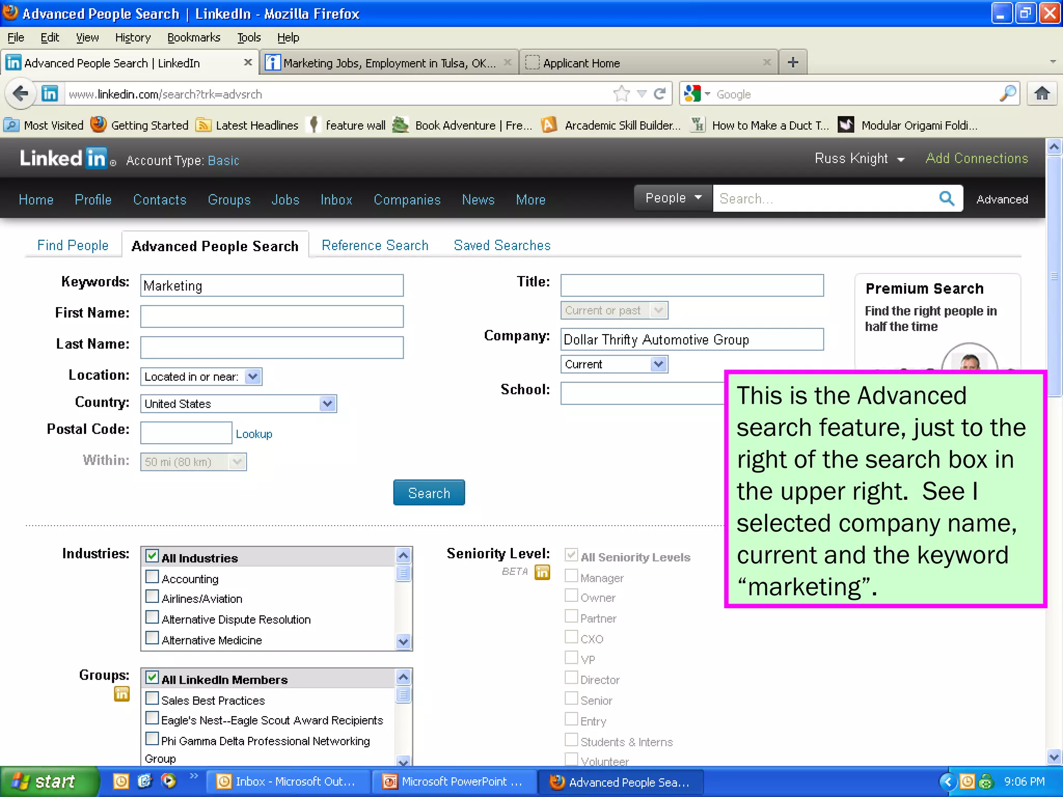Viewport: 1063px width, 797px height.
Task: Open the Firefox Tools menu
Action: [249, 37]
